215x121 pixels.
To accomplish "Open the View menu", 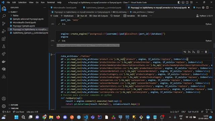I will pyautogui.click(x=31, y=2).
